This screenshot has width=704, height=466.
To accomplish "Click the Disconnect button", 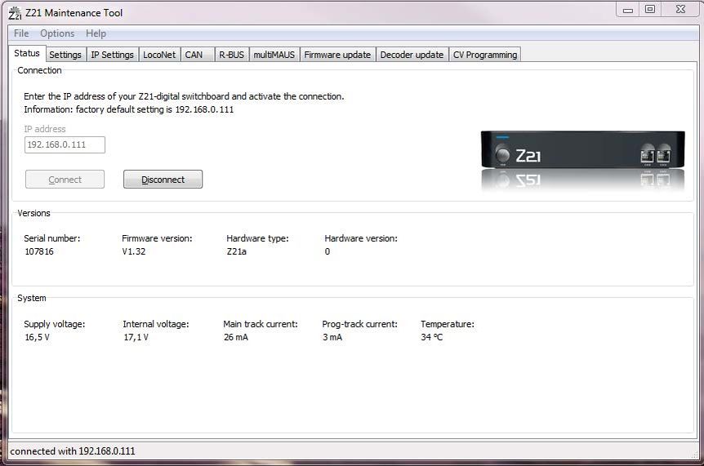I will (163, 180).
